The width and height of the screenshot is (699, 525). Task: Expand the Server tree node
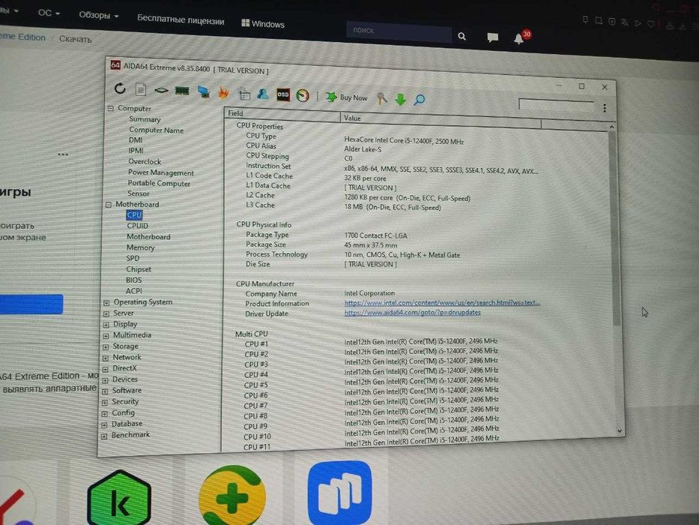click(x=106, y=313)
